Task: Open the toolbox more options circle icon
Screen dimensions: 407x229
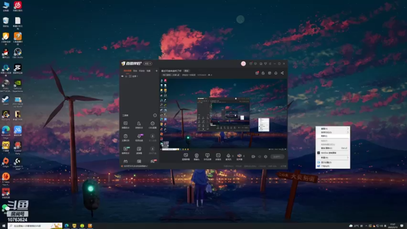Action: click(155, 116)
